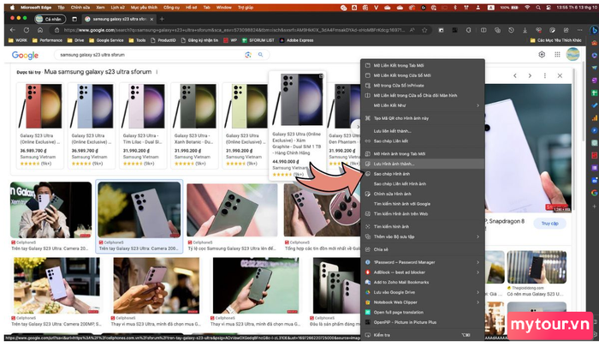
Task: Open the Công cụ menu in the menu bar
Action: (171, 7)
